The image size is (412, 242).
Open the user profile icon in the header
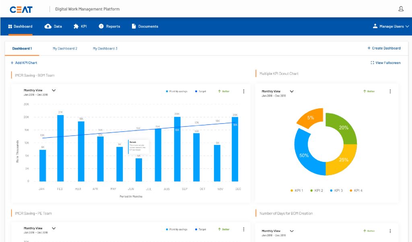coord(401,9)
